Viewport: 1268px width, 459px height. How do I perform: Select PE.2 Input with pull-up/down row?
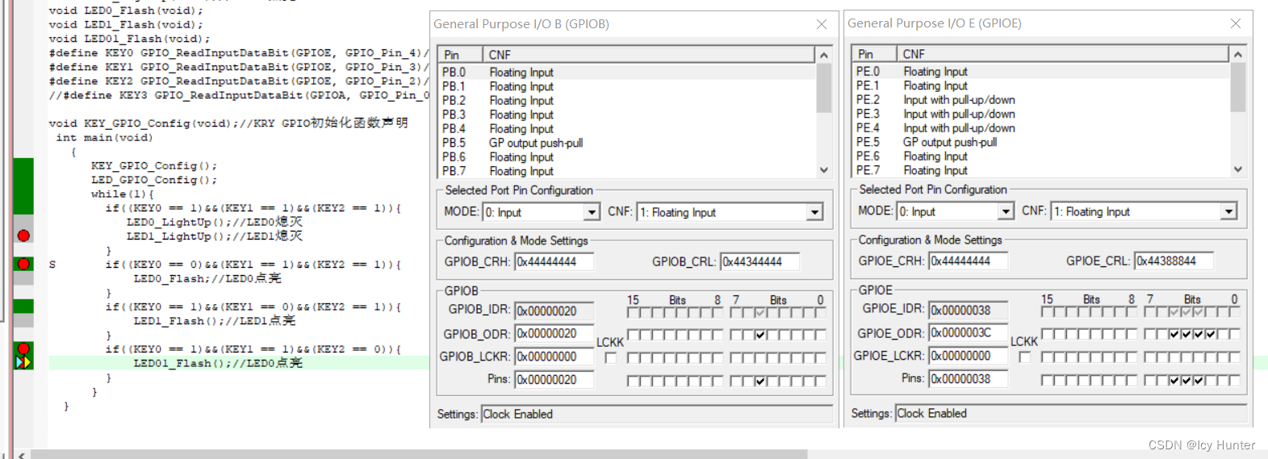[1041, 100]
